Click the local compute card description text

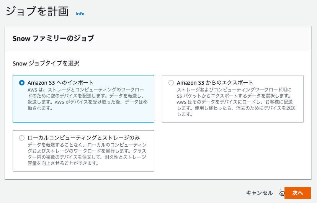[x=87, y=154]
